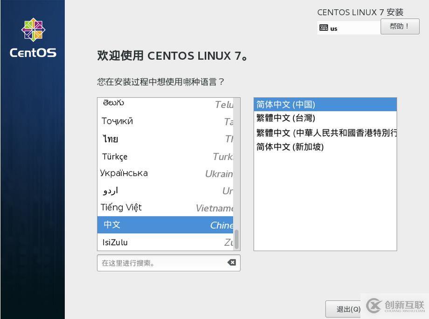Select locale 繁體中文 (台灣)
This screenshot has height=319, width=429.
click(x=325, y=118)
